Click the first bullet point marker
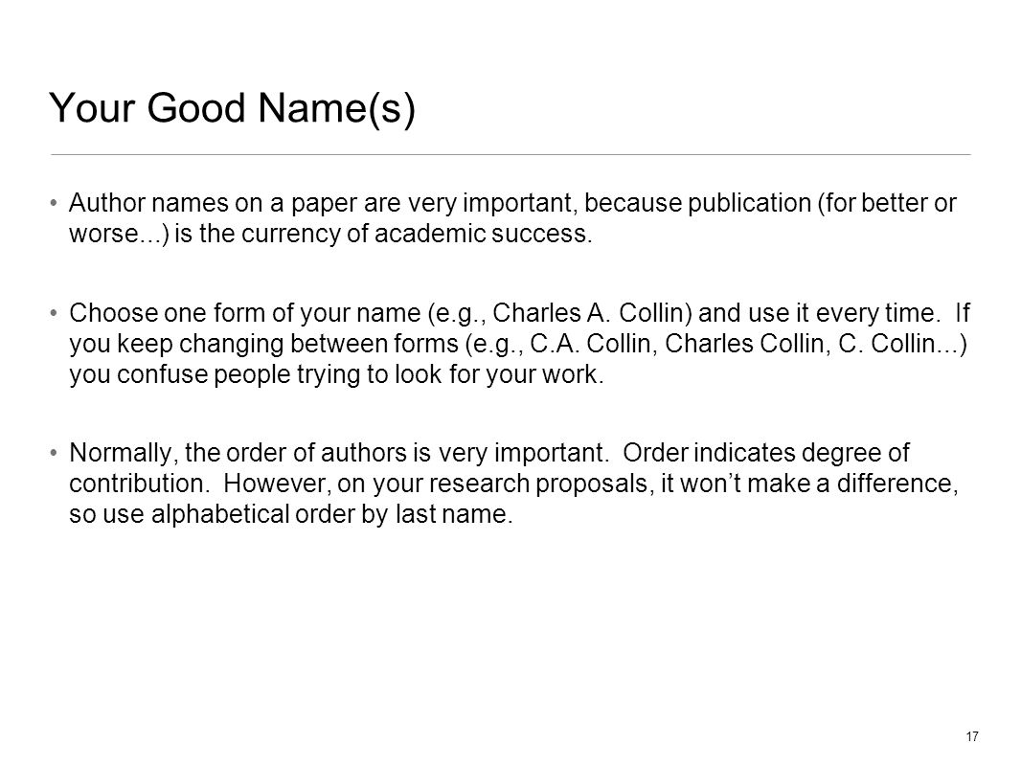1021x766 pixels. coord(54,202)
